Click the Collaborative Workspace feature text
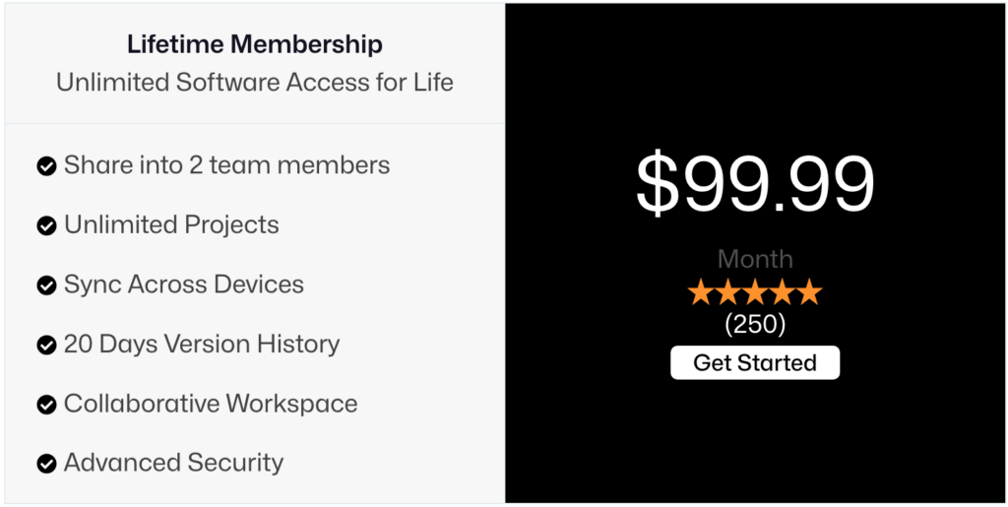The width and height of the screenshot is (1008, 507). pos(211,404)
